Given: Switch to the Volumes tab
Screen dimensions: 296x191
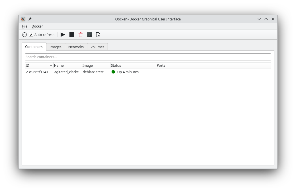Looking at the screenshot, I should click(x=97, y=47).
